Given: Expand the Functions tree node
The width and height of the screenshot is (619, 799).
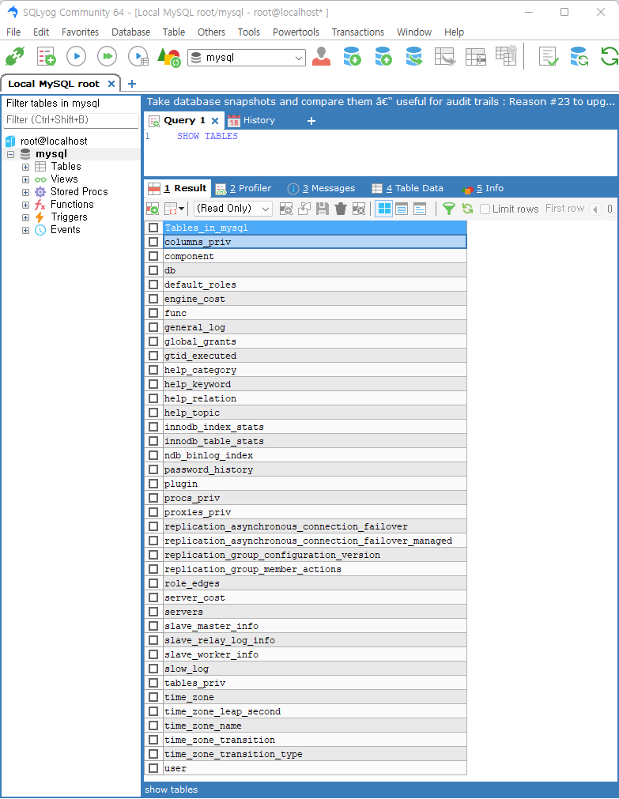Looking at the screenshot, I should click(25, 205).
